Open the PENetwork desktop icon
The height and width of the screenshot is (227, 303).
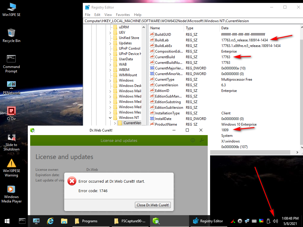12,88
